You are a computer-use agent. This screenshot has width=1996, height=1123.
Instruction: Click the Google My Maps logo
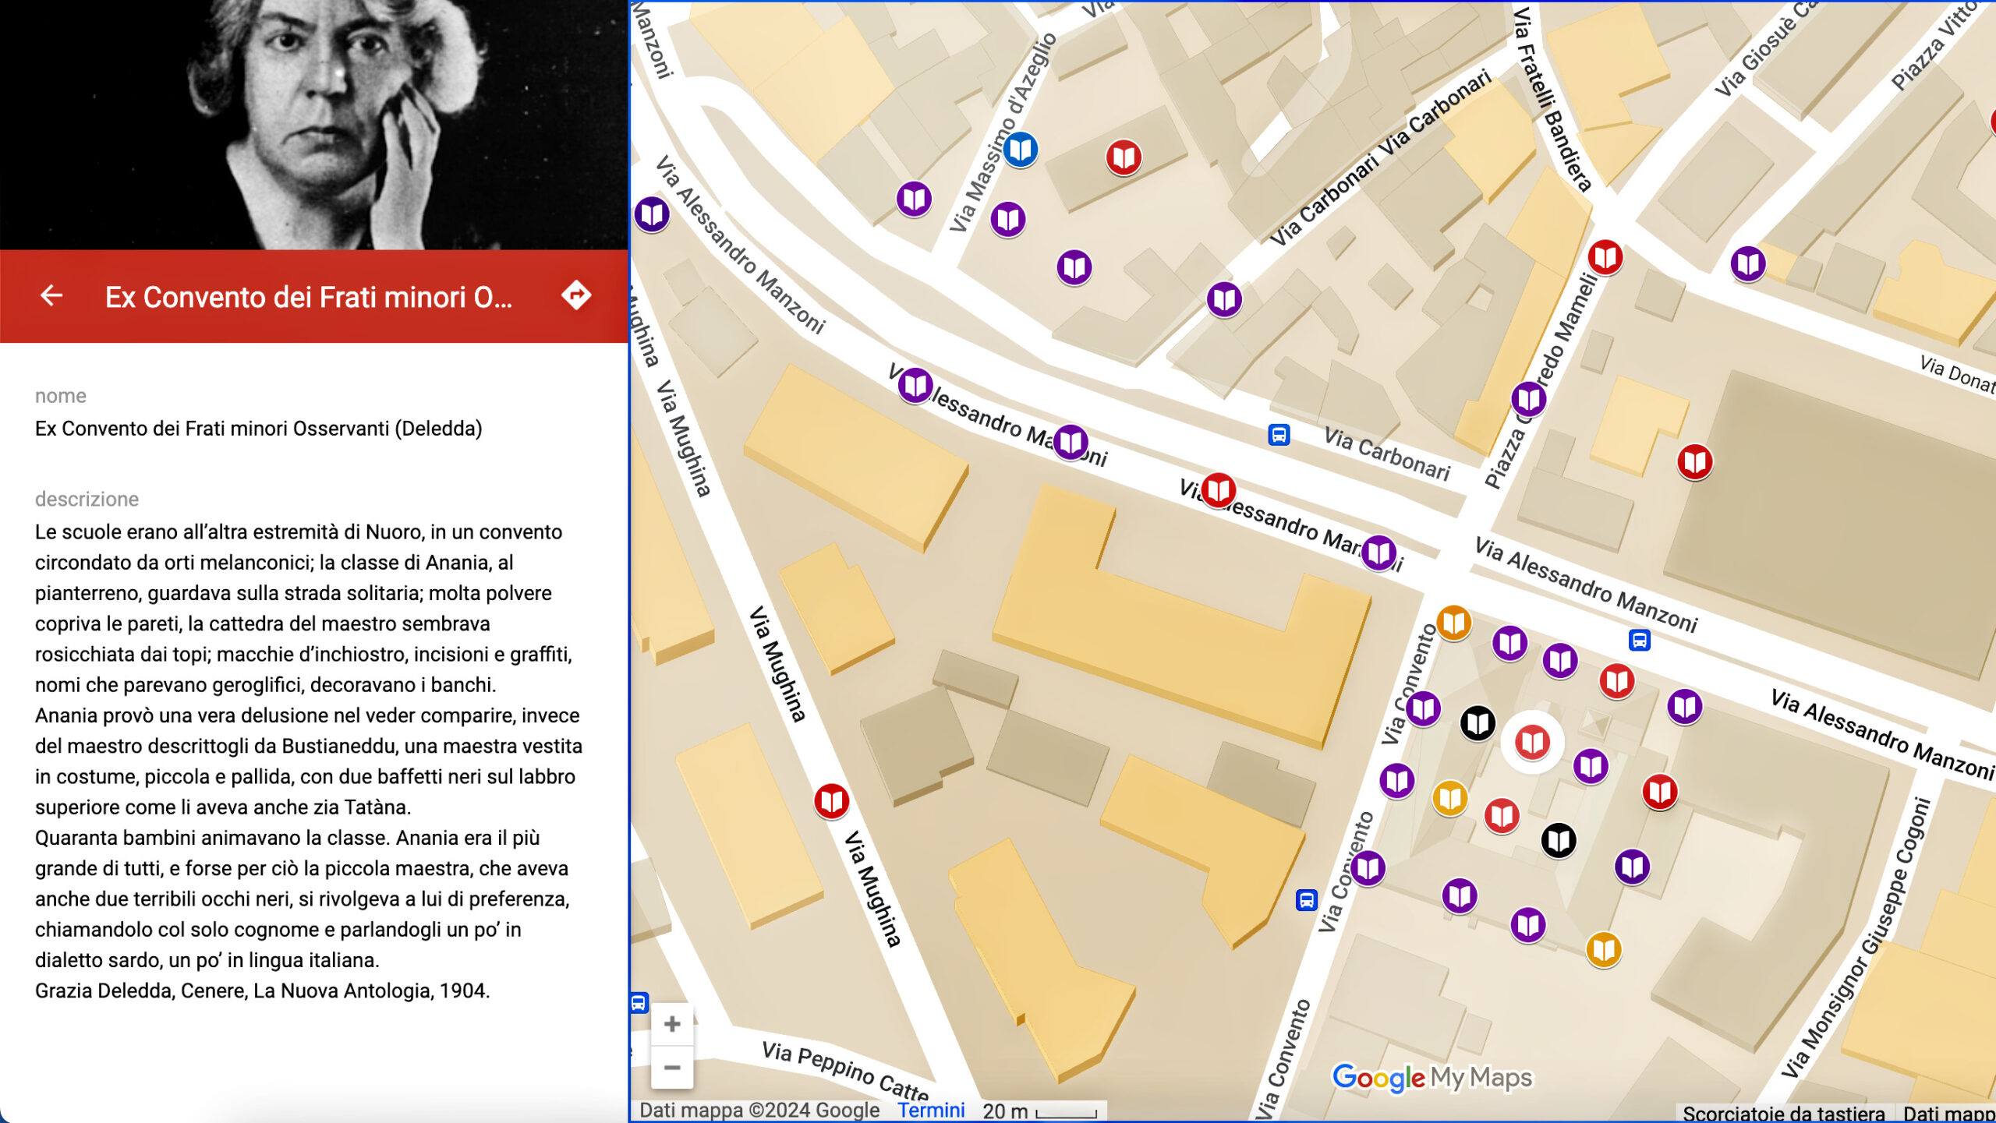click(1432, 1078)
